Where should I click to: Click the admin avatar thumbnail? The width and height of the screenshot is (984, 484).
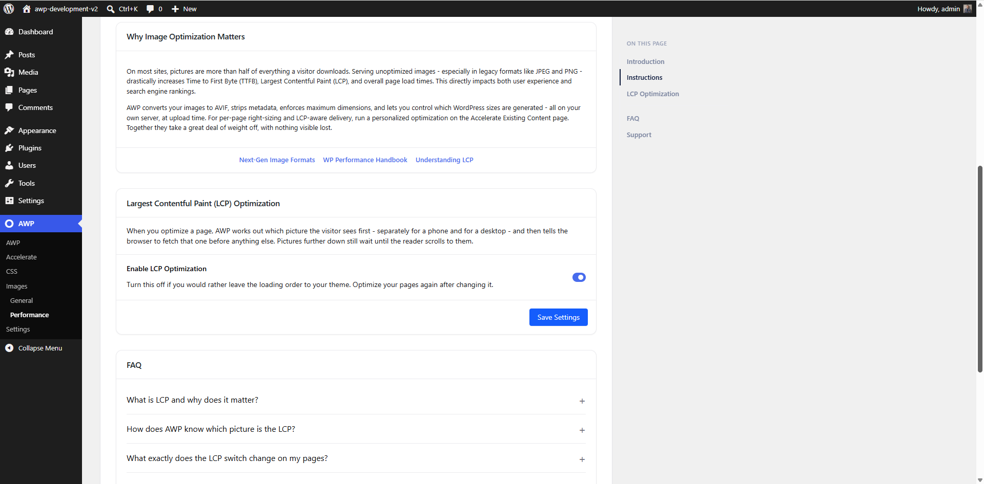[x=968, y=9]
